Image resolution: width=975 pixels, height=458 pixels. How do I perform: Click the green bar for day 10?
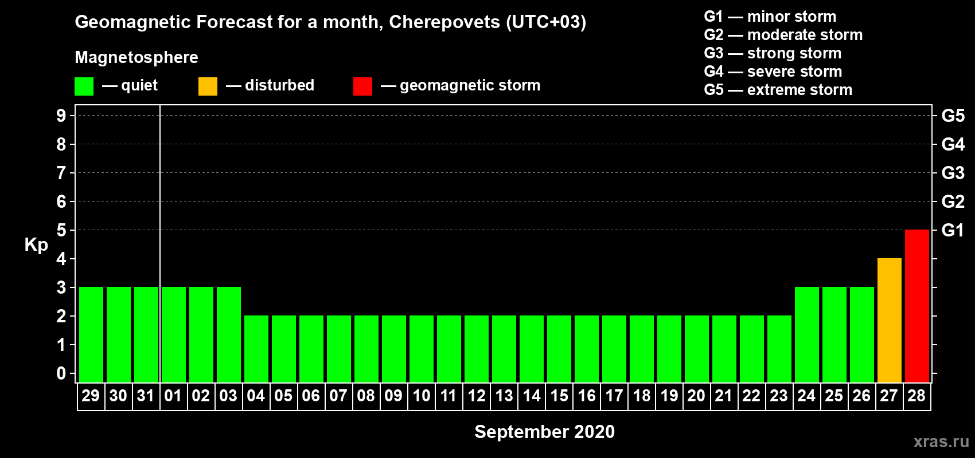click(x=422, y=349)
